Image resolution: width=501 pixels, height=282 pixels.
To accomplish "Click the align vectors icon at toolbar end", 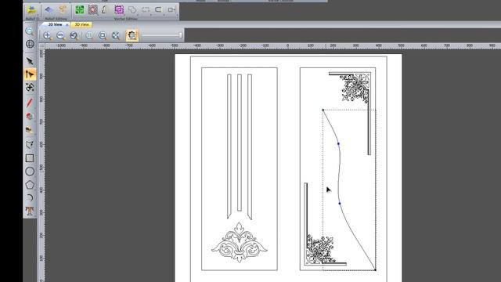I will pos(171,9).
